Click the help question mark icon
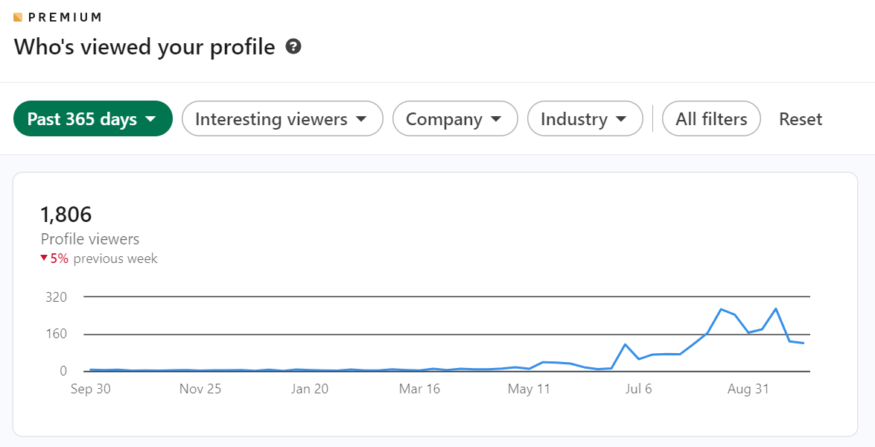The width and height of the screenshot is (875, 447). 294,47
